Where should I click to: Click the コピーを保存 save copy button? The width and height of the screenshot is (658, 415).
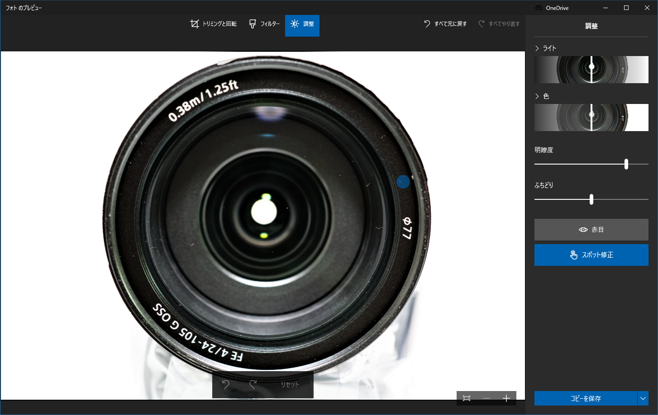pos(586,398)
